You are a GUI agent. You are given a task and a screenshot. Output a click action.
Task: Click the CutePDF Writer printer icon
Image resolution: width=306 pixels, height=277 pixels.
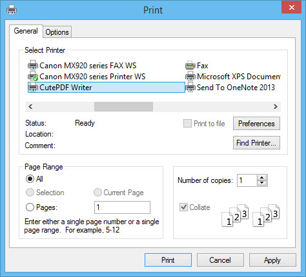(33, 87)
